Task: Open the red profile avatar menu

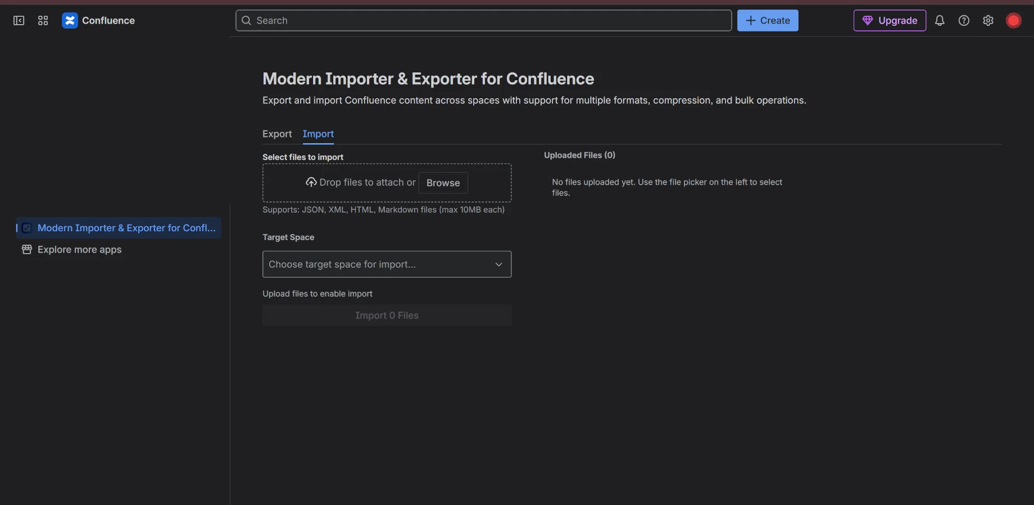Action: tap(1013, 21)
